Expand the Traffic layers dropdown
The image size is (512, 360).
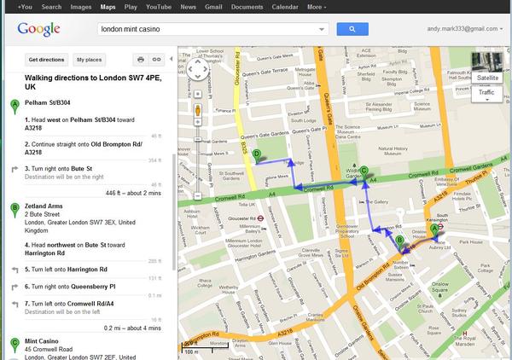[x=486, y=95]
